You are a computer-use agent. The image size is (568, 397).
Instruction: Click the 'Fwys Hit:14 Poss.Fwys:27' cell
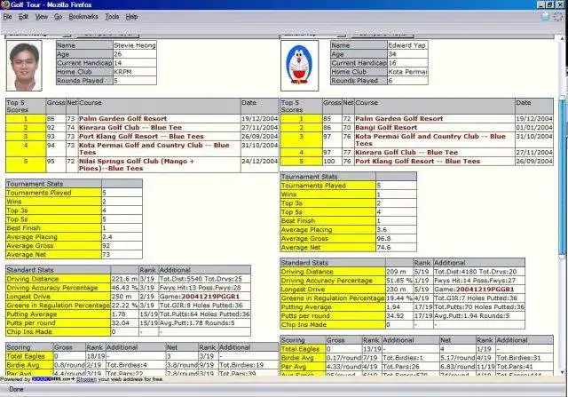(479, 281)
